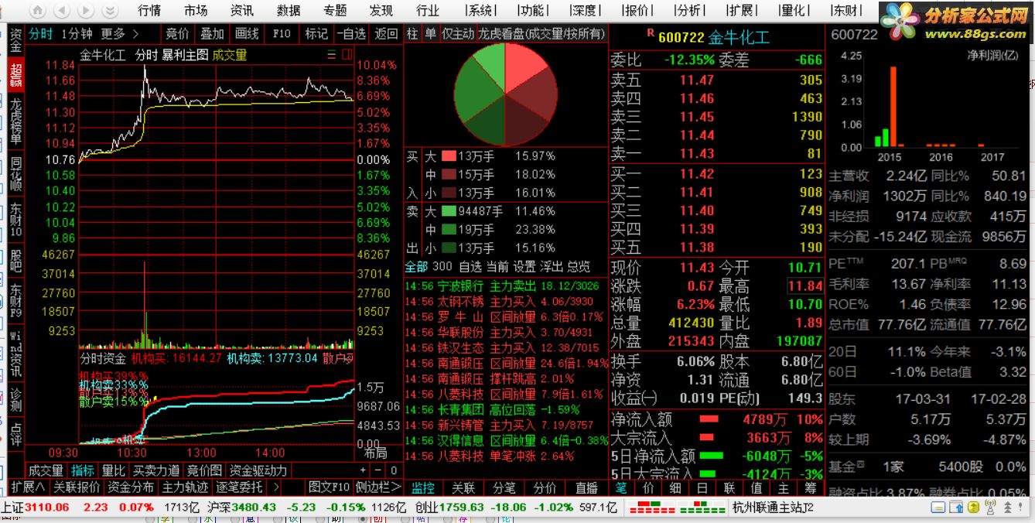The image size is (1035, 523).
Task: Open the 行业 menu
Action: [428, 10]
